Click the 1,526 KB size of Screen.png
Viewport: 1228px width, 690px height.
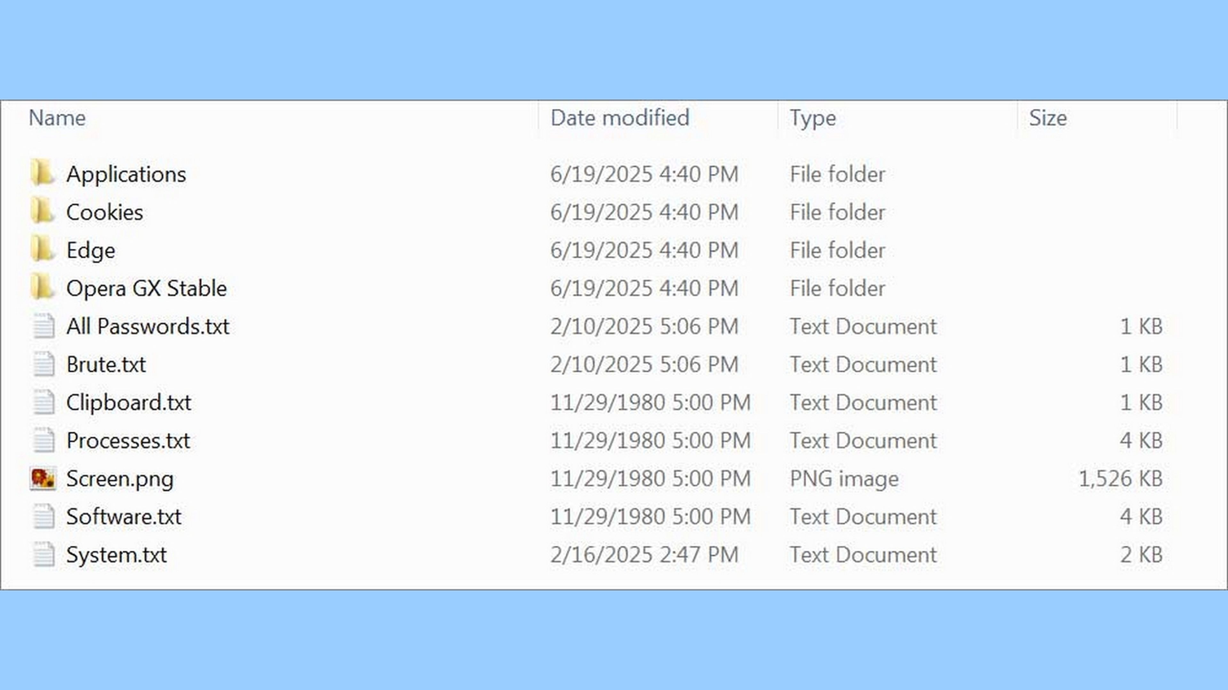[1120, 479]
